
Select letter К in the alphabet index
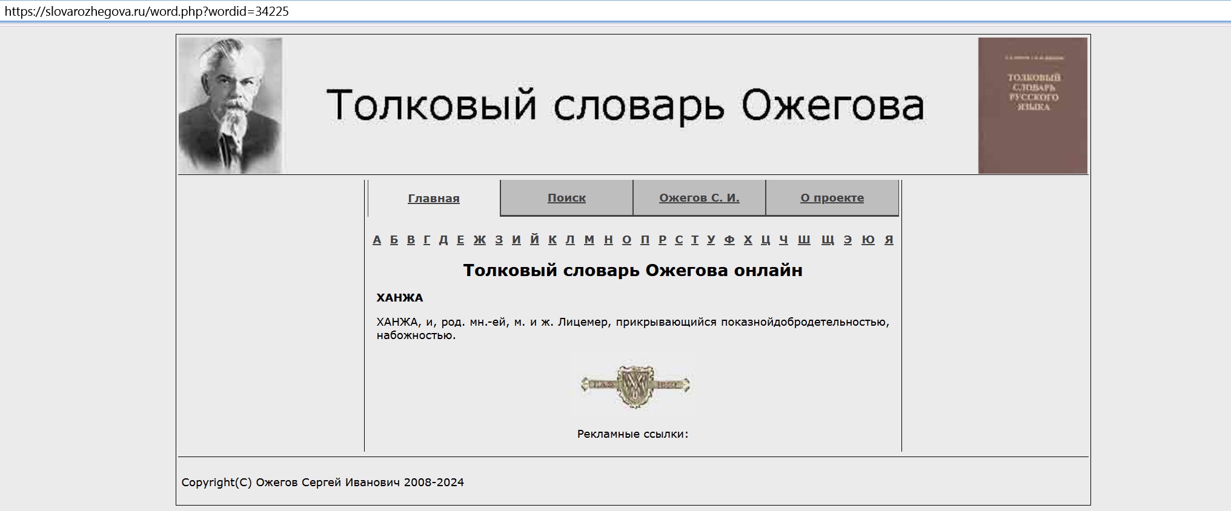[552, 240]
